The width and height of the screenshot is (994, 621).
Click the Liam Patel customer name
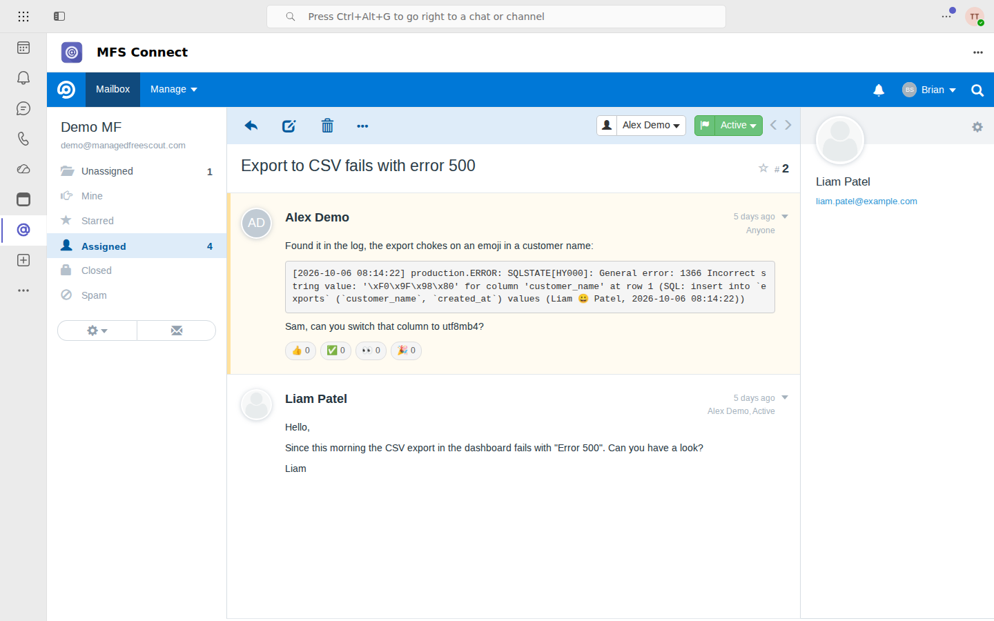(x=843, y=182)
